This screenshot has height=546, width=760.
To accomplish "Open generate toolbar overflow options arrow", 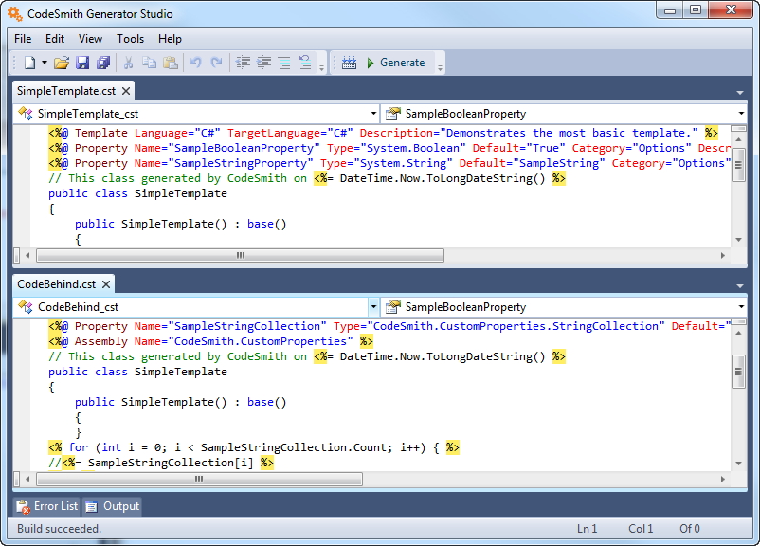I will tap(440, 68).
